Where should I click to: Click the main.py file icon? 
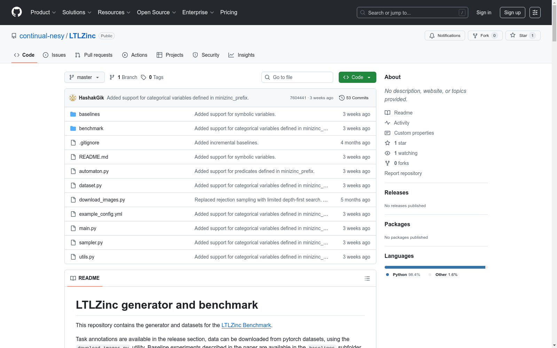(73, 228)
